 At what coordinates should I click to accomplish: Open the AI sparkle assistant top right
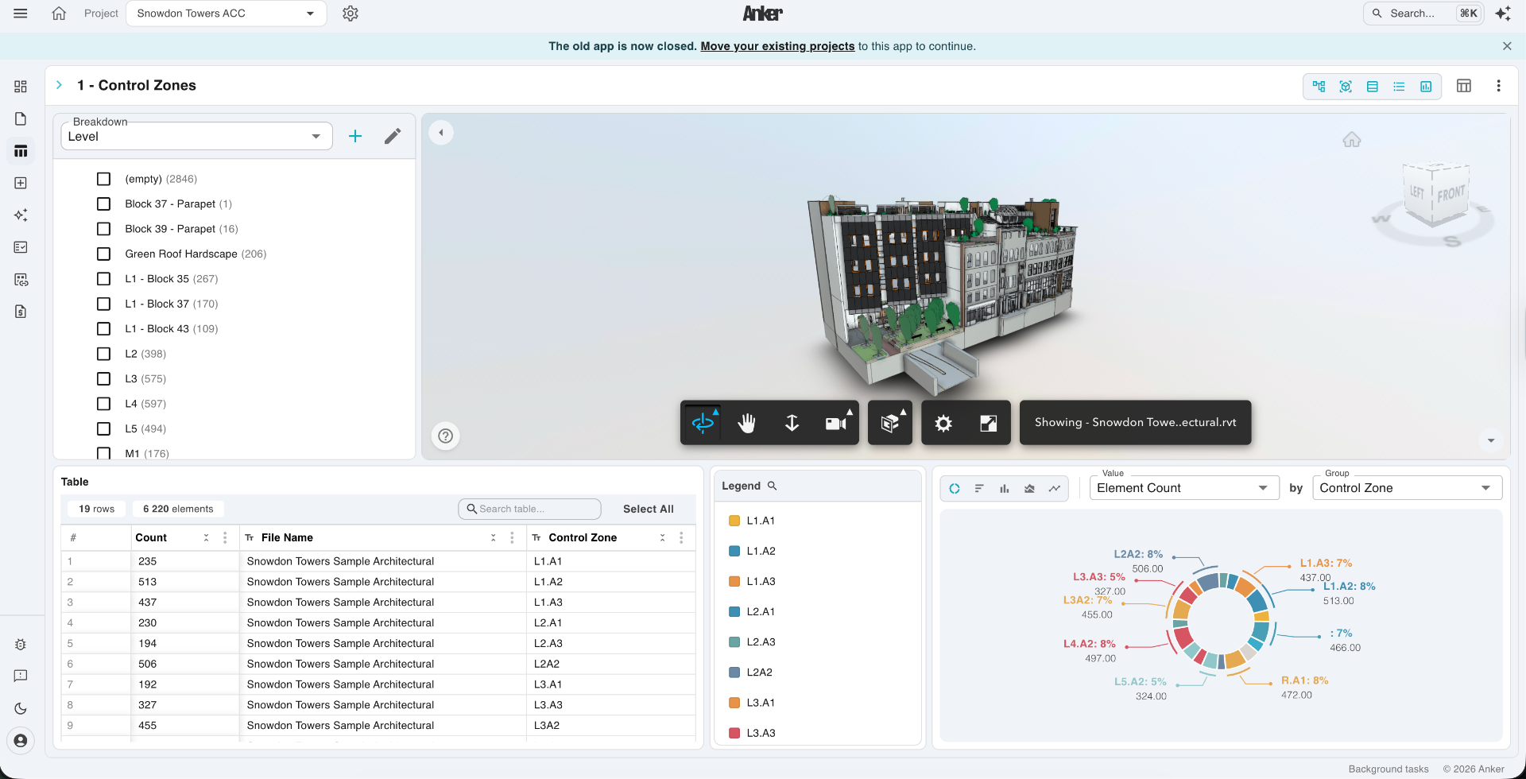tap(1503, 14)
